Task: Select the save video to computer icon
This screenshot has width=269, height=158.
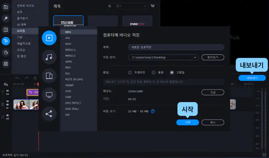Action: coord(49,38)
